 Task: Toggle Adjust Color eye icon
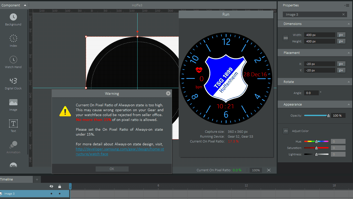286,131
